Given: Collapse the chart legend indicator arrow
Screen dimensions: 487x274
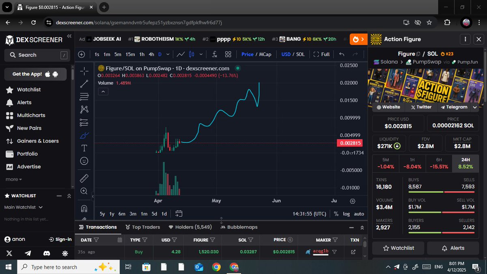Looking at the screenshot, I should (x=103, y=92).
